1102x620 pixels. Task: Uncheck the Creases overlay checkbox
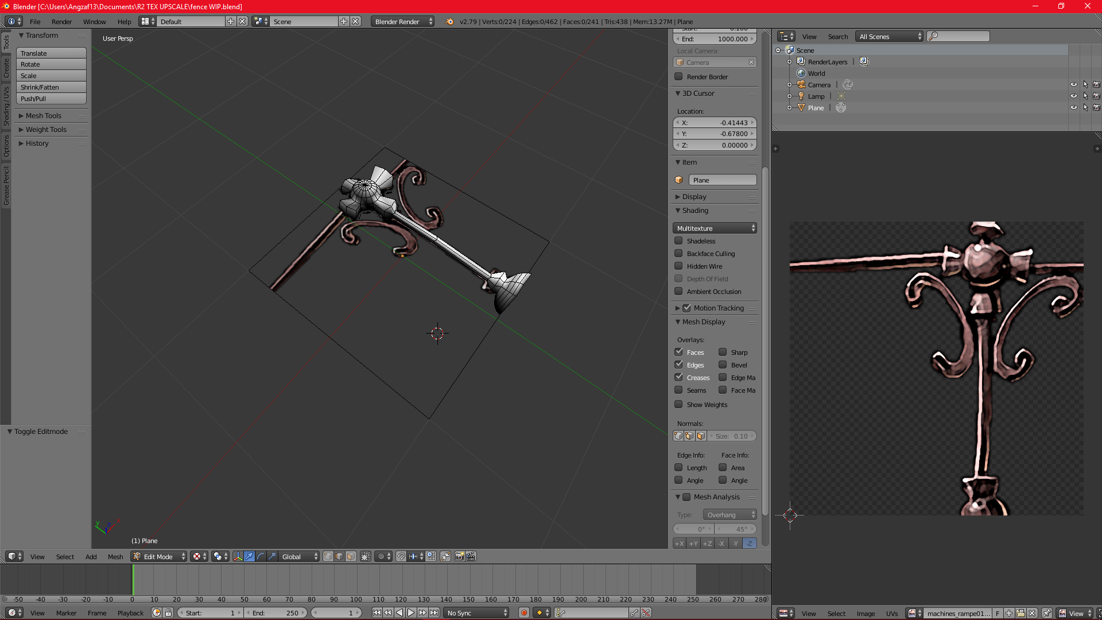point(678,377)
